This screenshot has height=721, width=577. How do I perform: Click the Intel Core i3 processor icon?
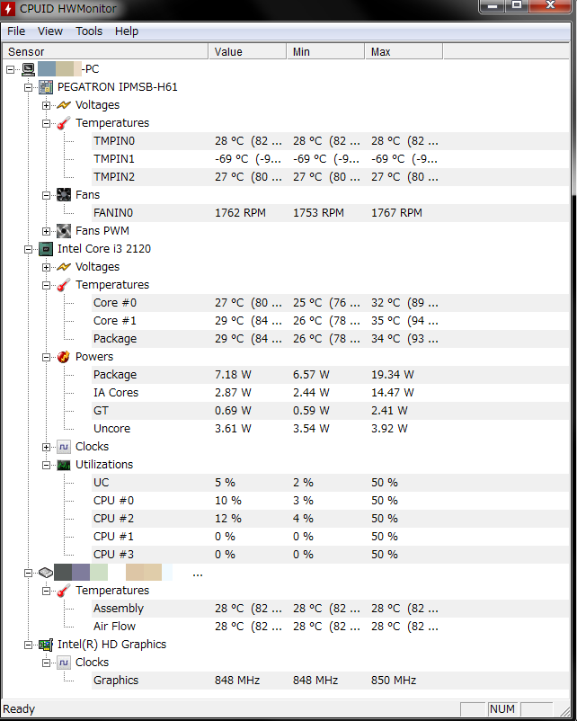46,249
